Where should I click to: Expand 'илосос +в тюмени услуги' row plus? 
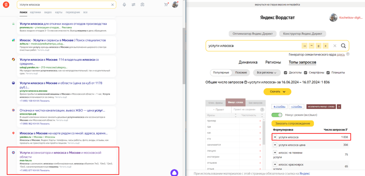click(275, 153)
